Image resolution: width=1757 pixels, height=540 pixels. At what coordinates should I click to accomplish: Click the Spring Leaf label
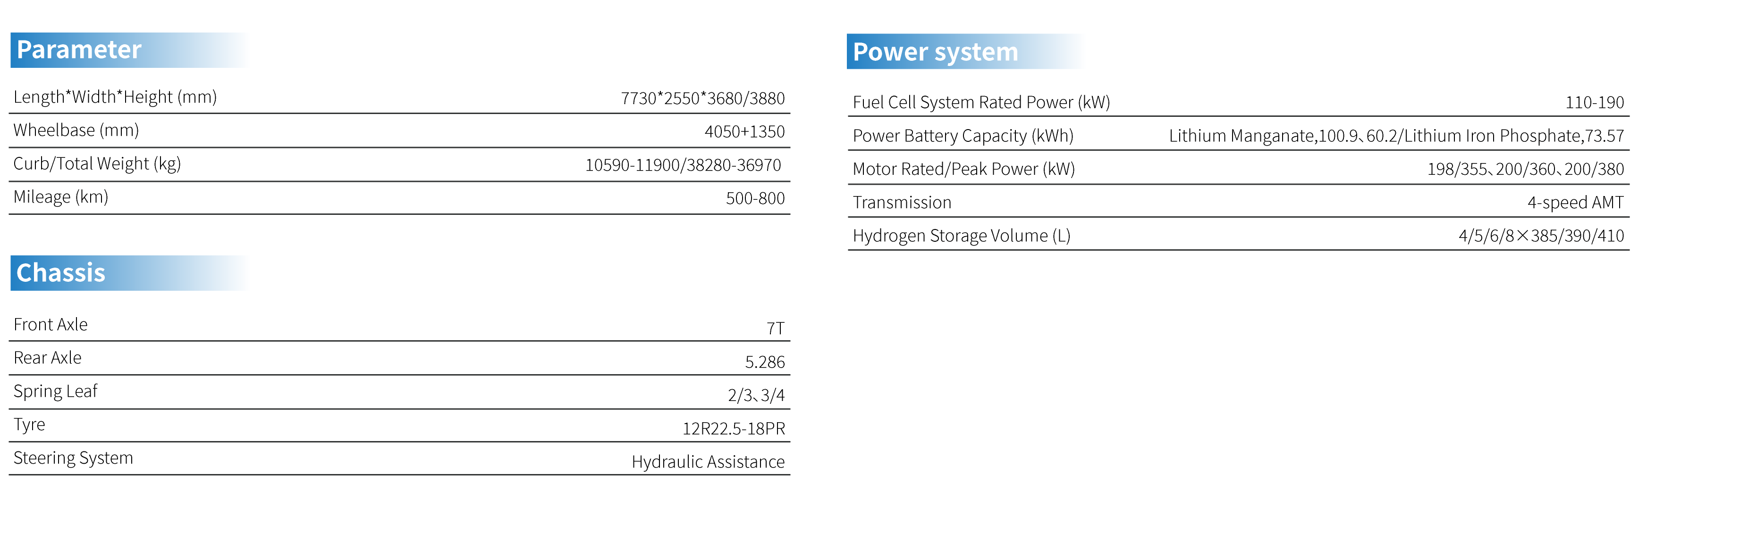click(x=55, y=392)
